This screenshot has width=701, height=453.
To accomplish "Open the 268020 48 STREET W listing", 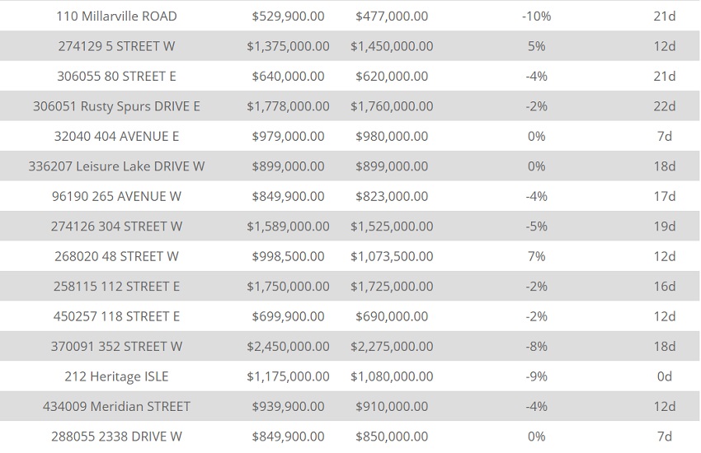I will (116, 256).
